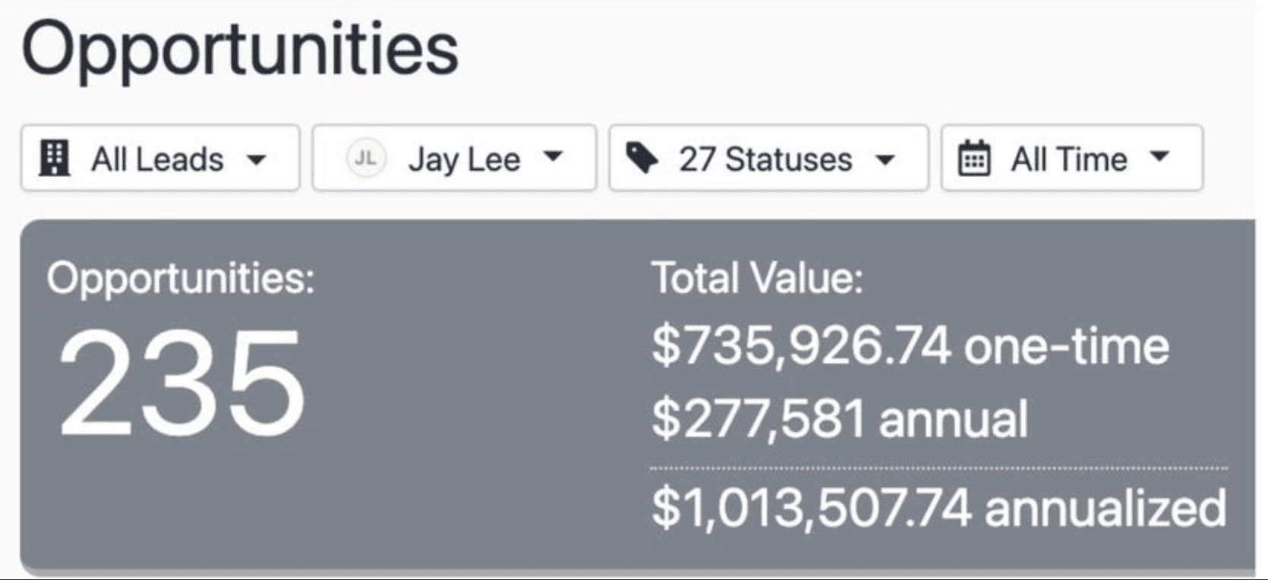
Task: Click the Opportunities page heading
Action: (240, 50)
